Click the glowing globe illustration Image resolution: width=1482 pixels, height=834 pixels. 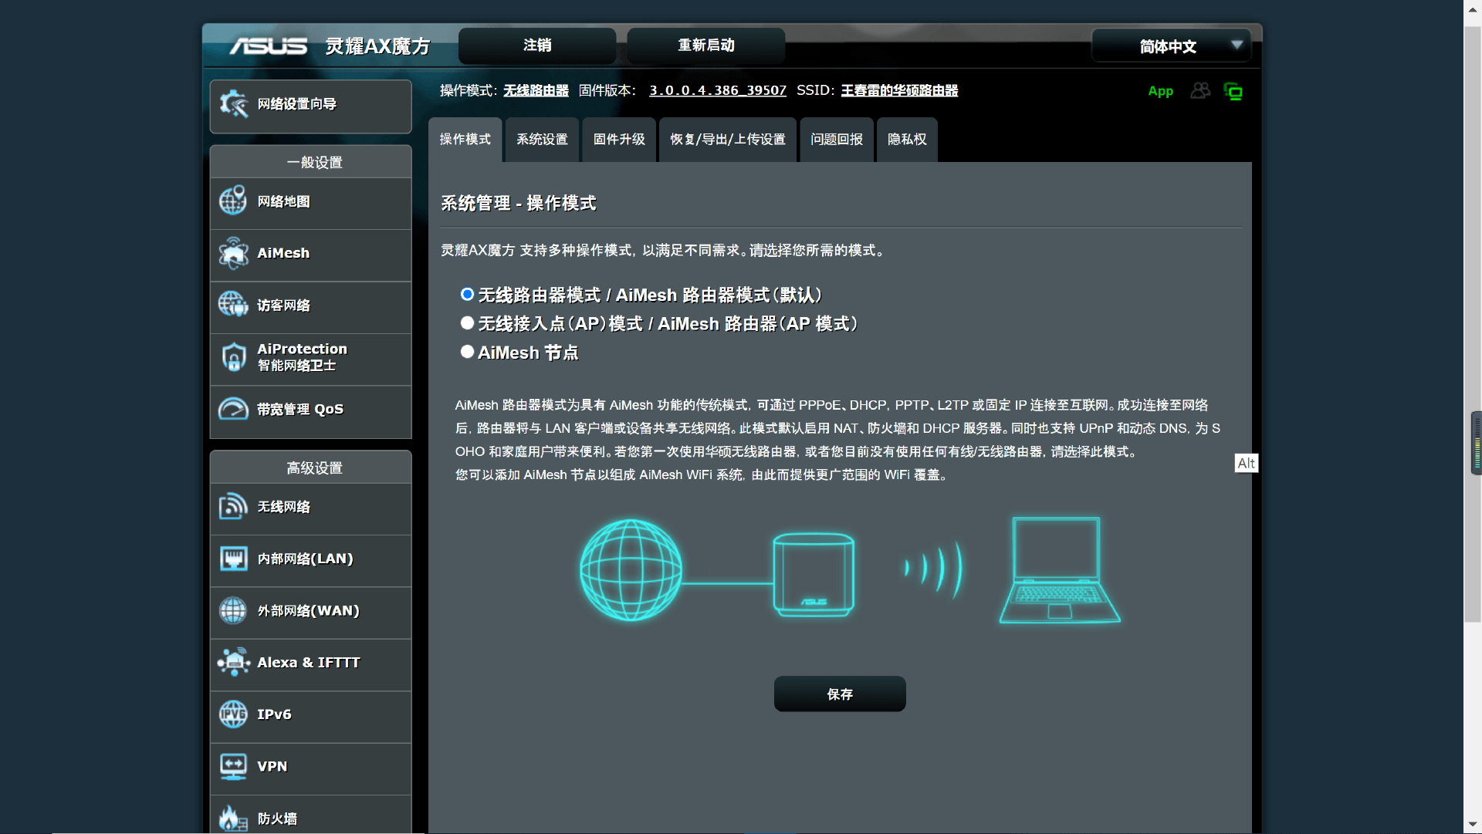631,570
